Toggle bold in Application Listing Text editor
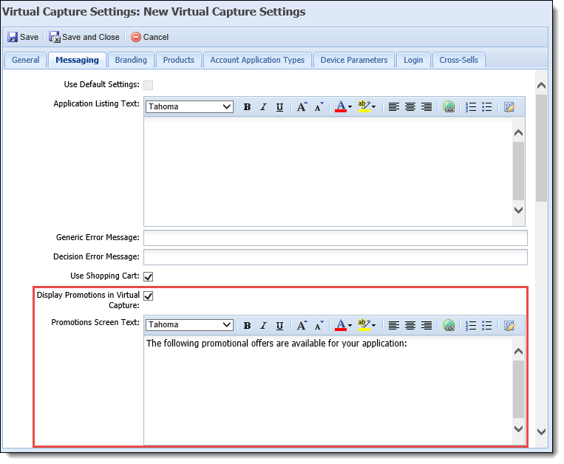The width and height of the screenshot is (564, 464). point(247,106)
